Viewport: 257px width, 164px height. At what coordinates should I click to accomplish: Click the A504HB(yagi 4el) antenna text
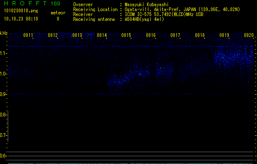[144, 19]
